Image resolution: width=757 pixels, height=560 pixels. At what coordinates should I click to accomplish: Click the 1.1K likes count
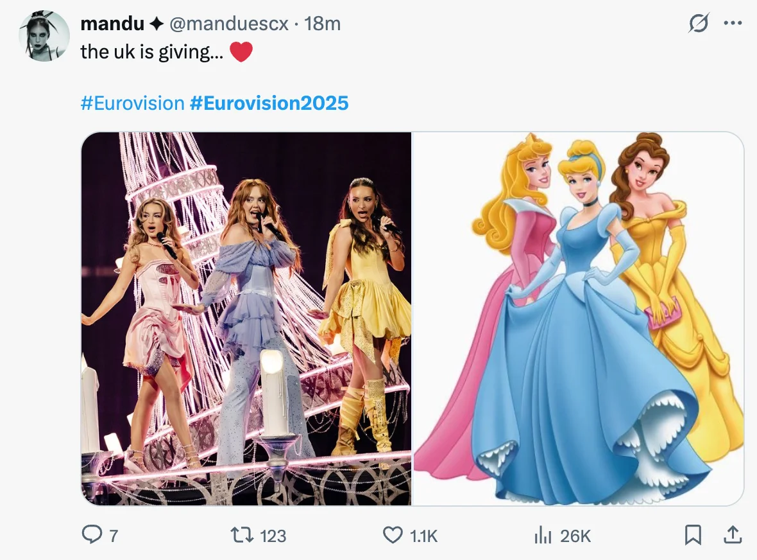point(423,536)
